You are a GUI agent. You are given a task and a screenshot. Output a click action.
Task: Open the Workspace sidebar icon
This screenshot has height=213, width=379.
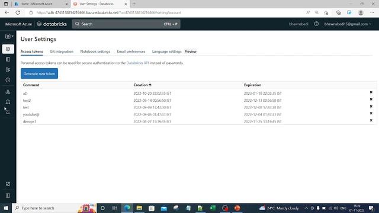8,59
